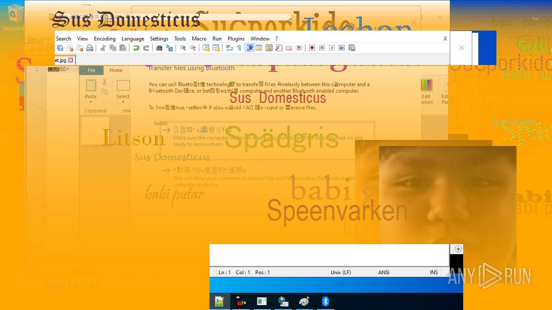Click the globe checklist taskbar icon
This screenshot has height=310, width=552.
[x=283, y=301]
